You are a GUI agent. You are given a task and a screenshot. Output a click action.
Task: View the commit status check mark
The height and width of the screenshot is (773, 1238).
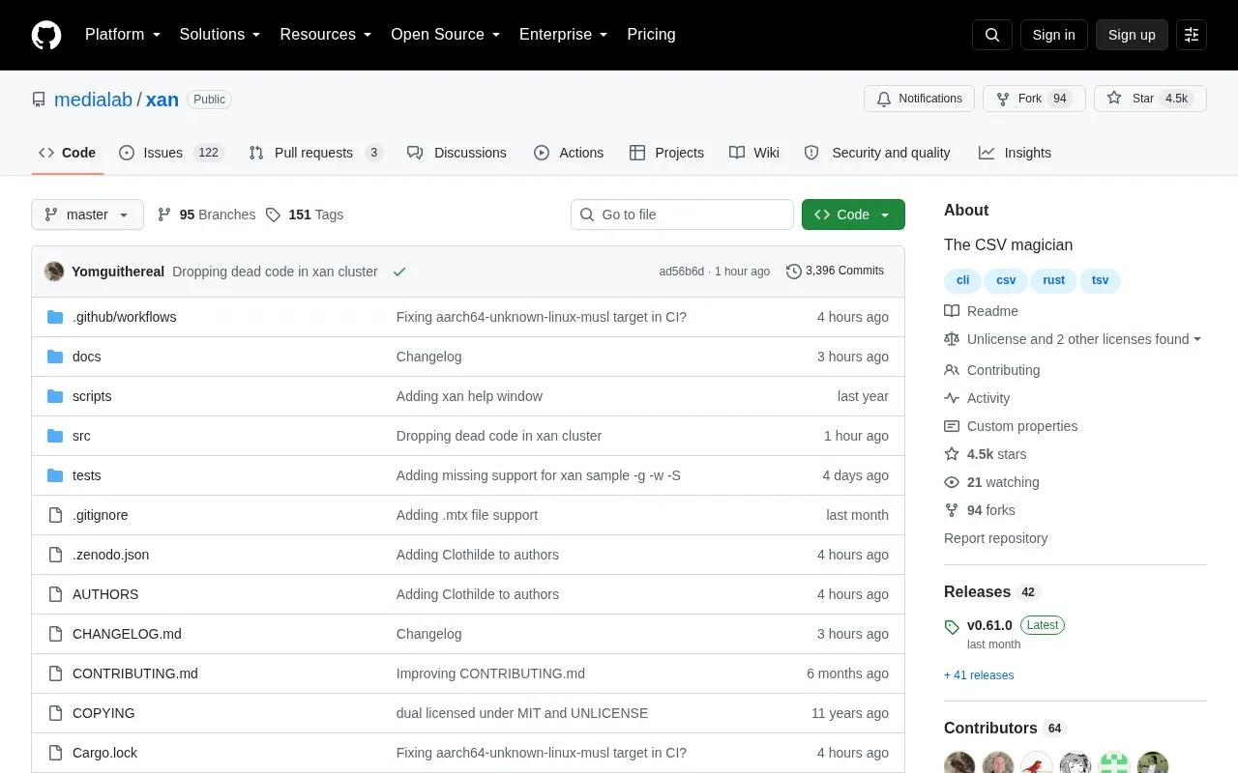coord(399,272)
